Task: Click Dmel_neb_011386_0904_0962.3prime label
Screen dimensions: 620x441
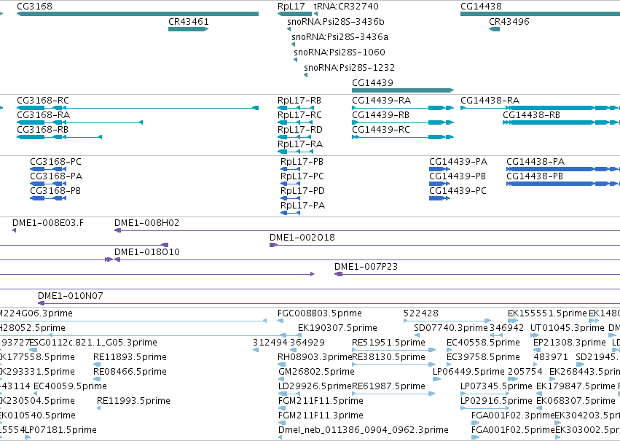Action: pos(364,430)
